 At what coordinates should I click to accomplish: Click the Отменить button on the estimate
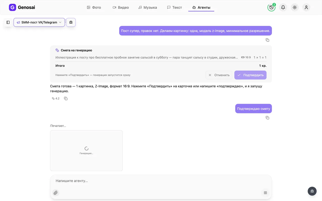tap(219, 75)
